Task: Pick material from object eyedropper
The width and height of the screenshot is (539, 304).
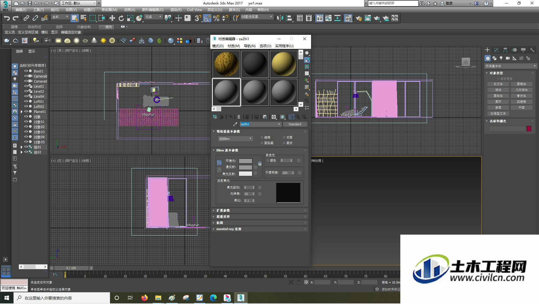Action: pyautogui.click(x=235, y=124)
